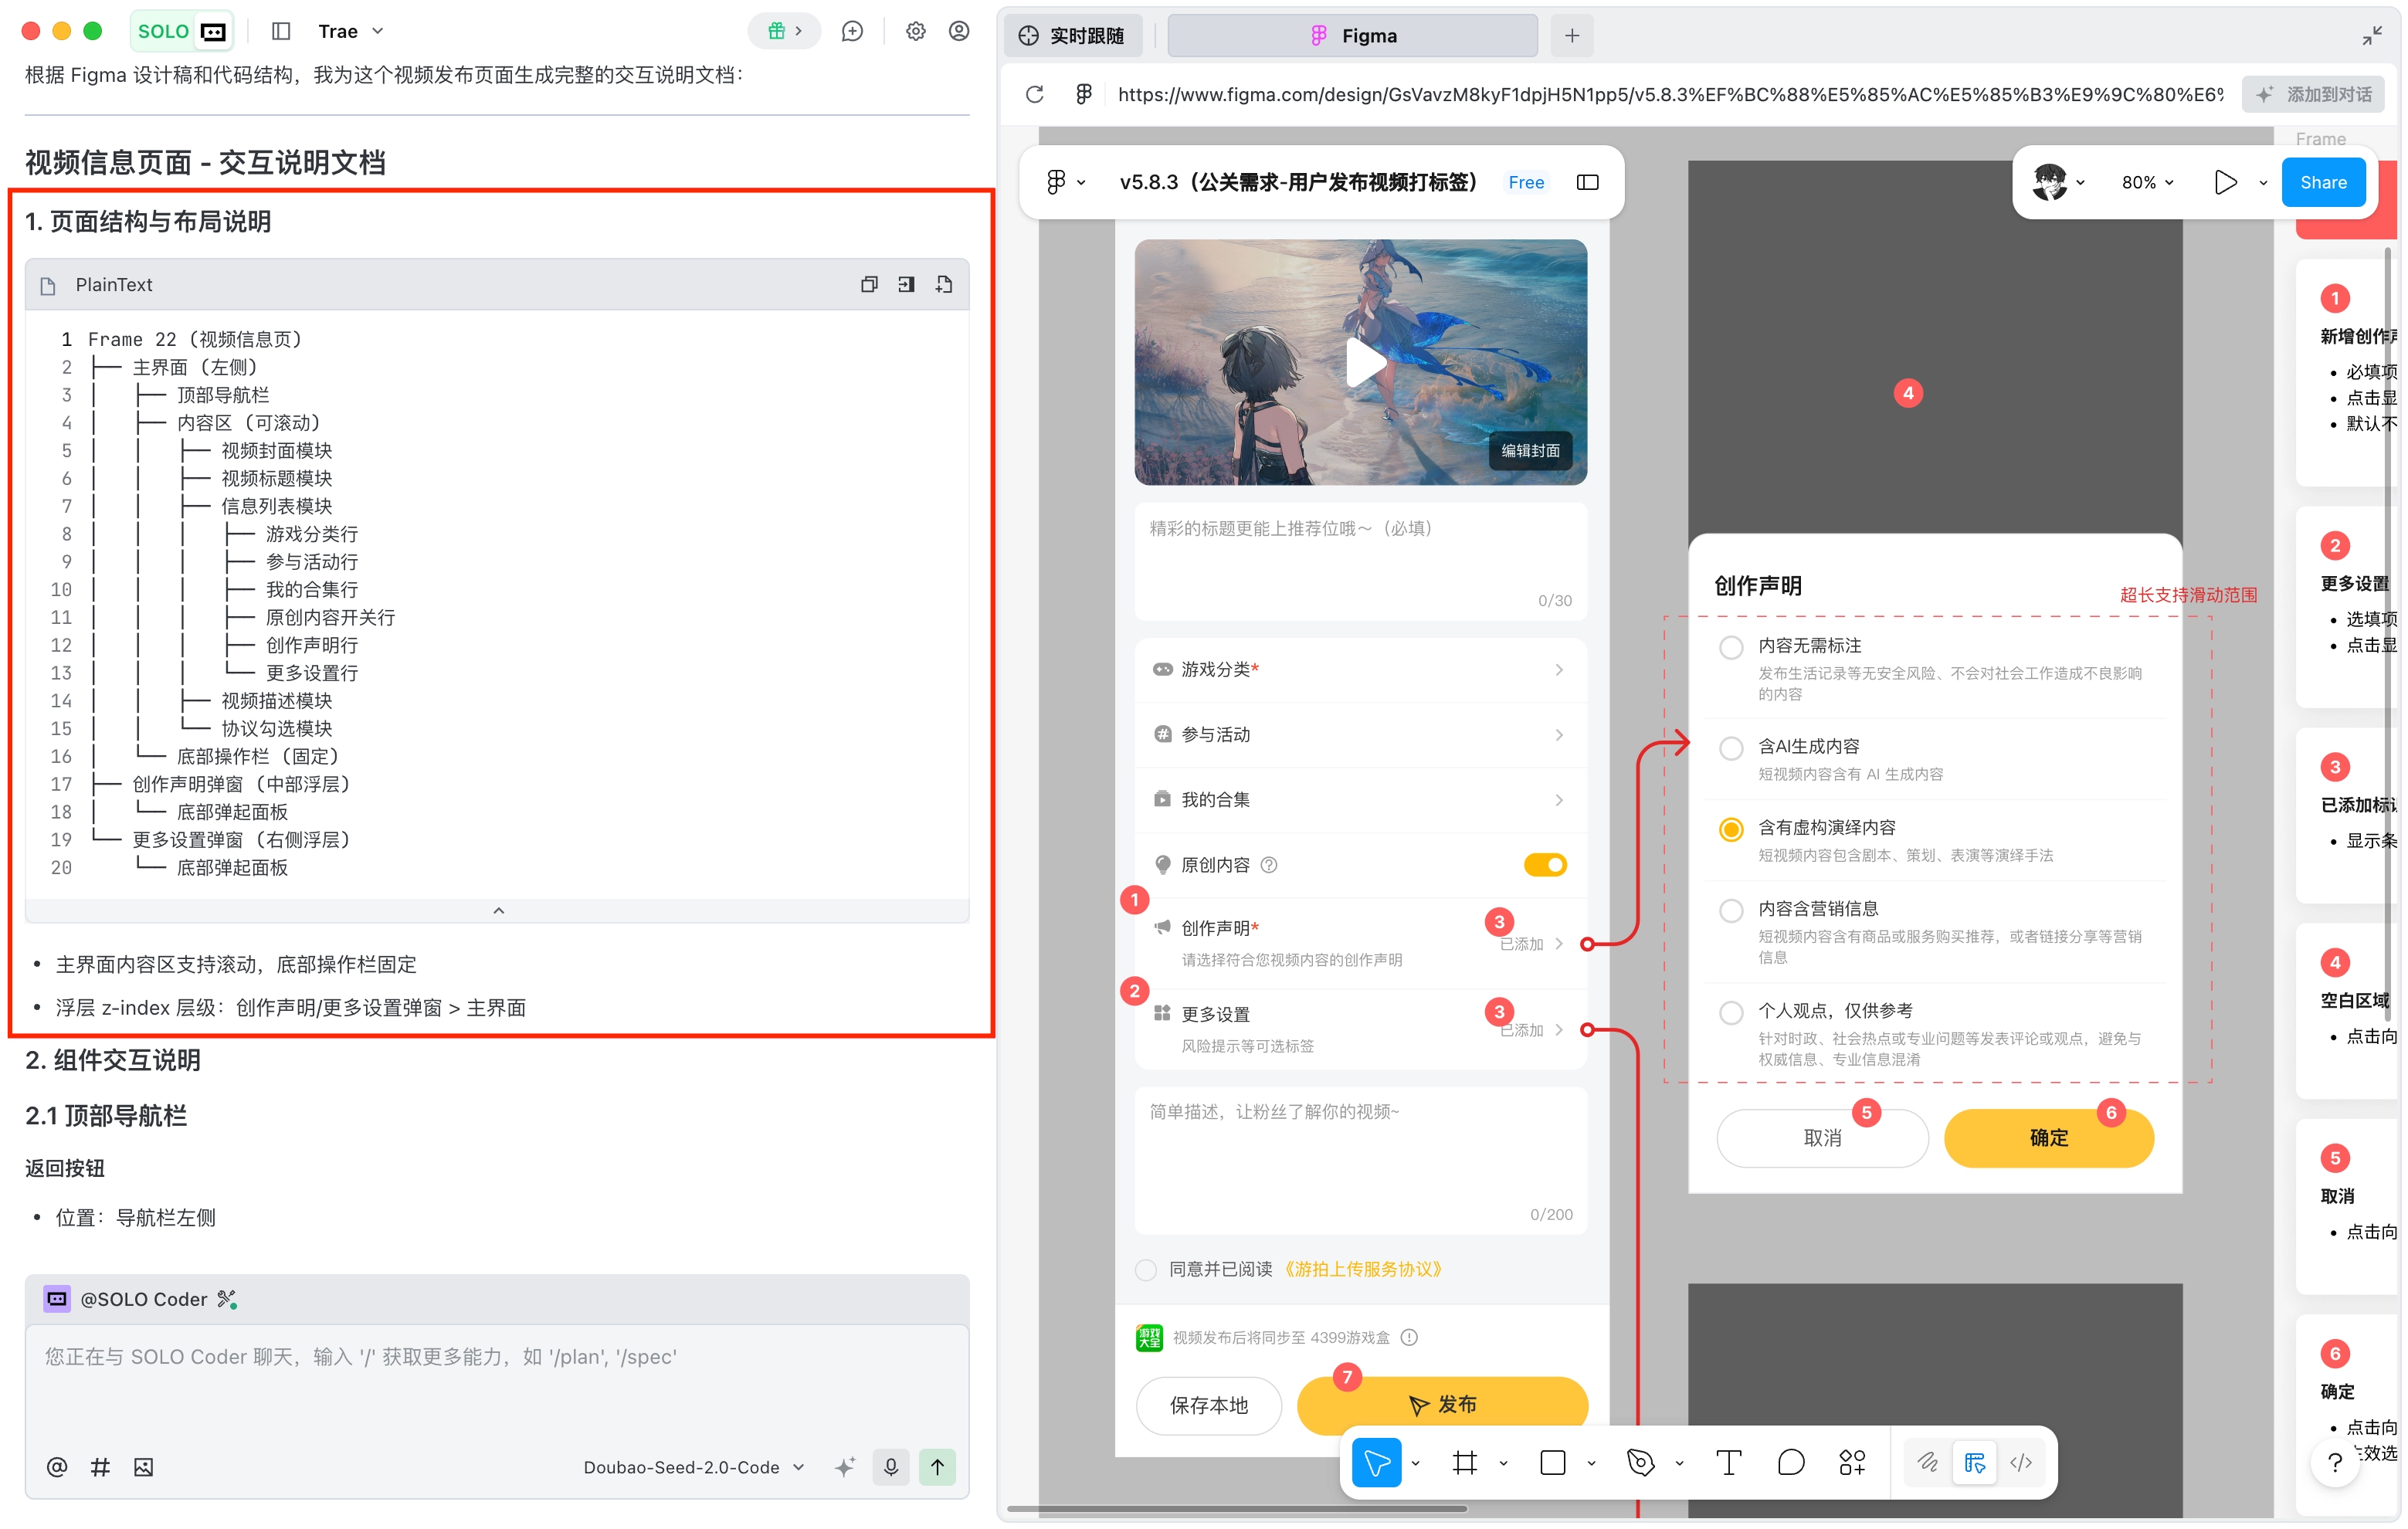Open the Doubao-Seed-2.0-Code model dropdown
The width and height of the screenshot is (2408, 1529).
pos(694,1467)
